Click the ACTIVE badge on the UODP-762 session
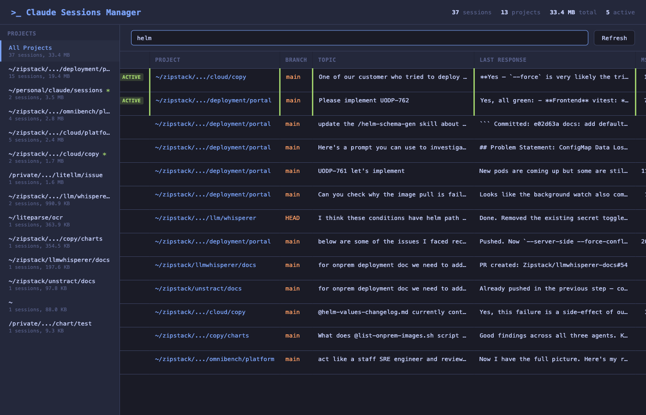 pos(132,100)
